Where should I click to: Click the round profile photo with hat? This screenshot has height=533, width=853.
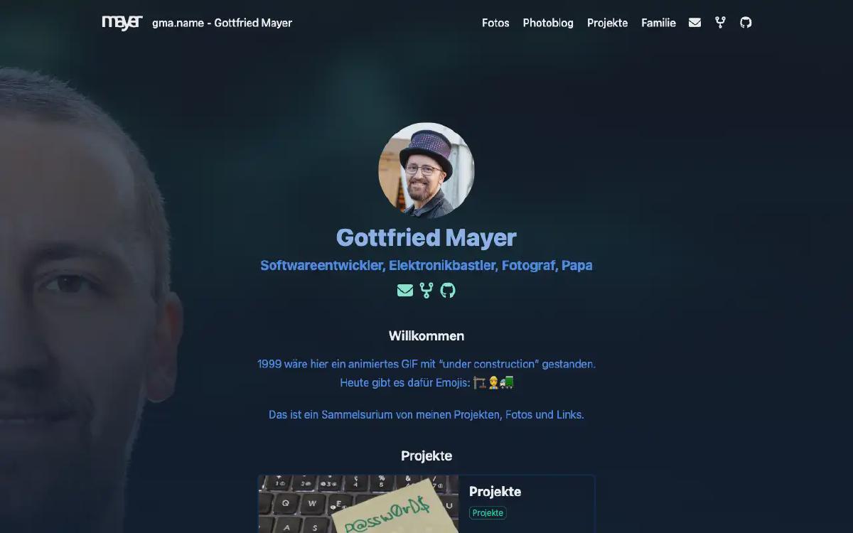426,171
